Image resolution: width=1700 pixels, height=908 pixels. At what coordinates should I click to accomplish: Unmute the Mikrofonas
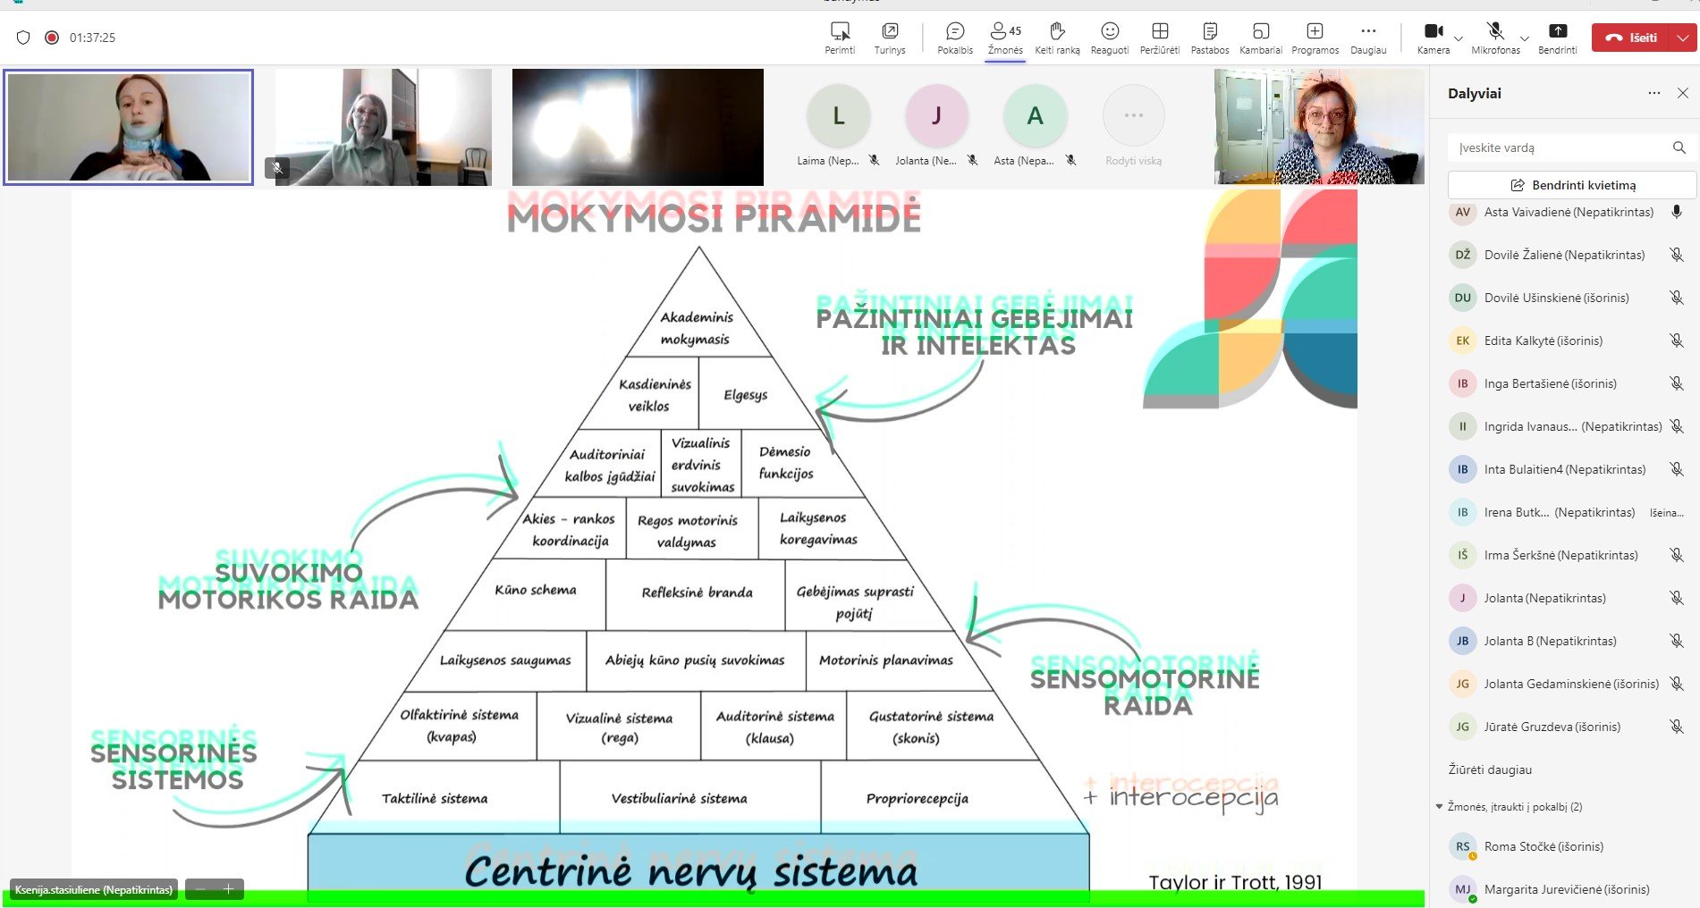(1494, 38)
